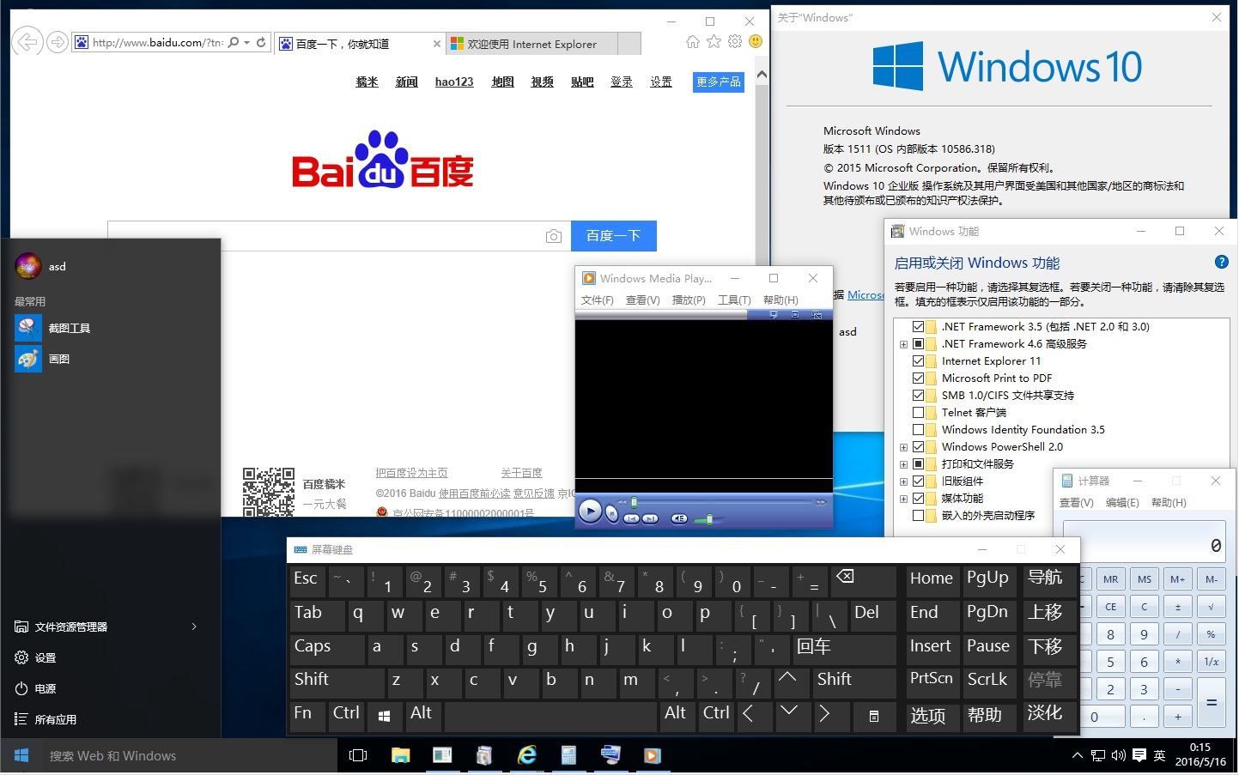This screenshot has height=775, width=1239.
Task: Go forward in Internet Explorer
Action: click(x=58, y=42)
